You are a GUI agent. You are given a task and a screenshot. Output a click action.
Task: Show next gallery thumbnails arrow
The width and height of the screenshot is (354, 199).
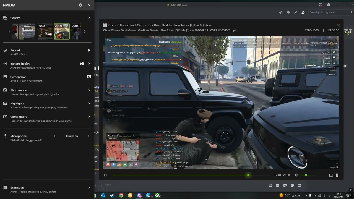click(85, 32)
